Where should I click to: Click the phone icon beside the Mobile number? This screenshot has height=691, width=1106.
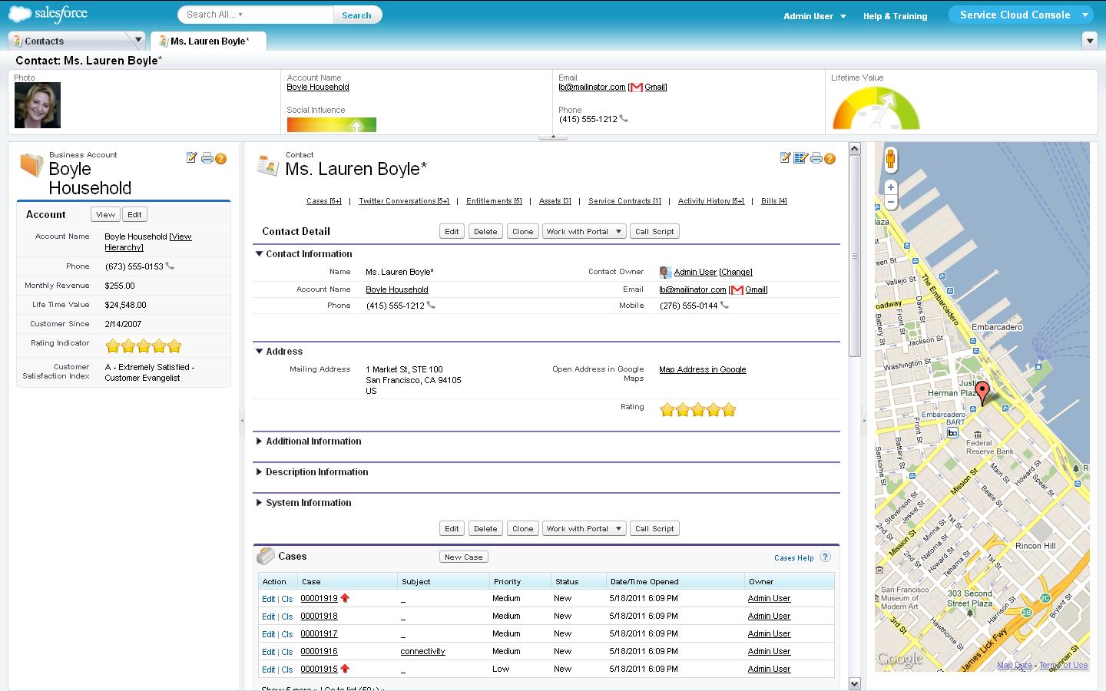point(724,306)
